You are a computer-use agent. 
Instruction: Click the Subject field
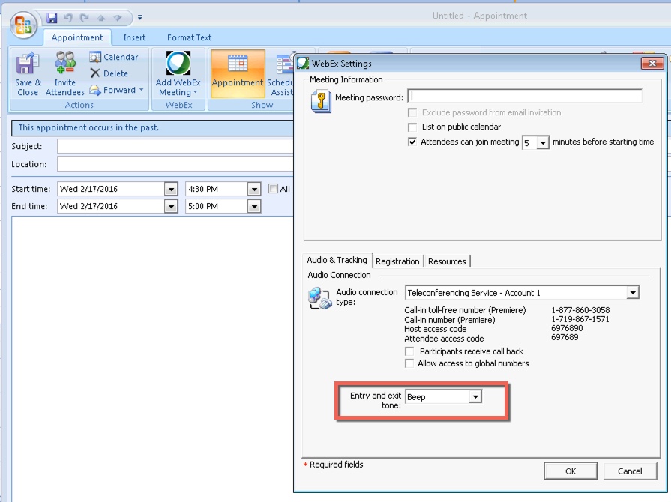point(175,146)
